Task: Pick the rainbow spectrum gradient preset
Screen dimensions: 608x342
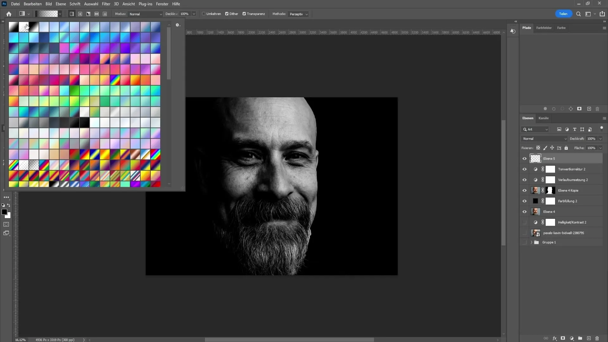Action: [x=115, y=80]
